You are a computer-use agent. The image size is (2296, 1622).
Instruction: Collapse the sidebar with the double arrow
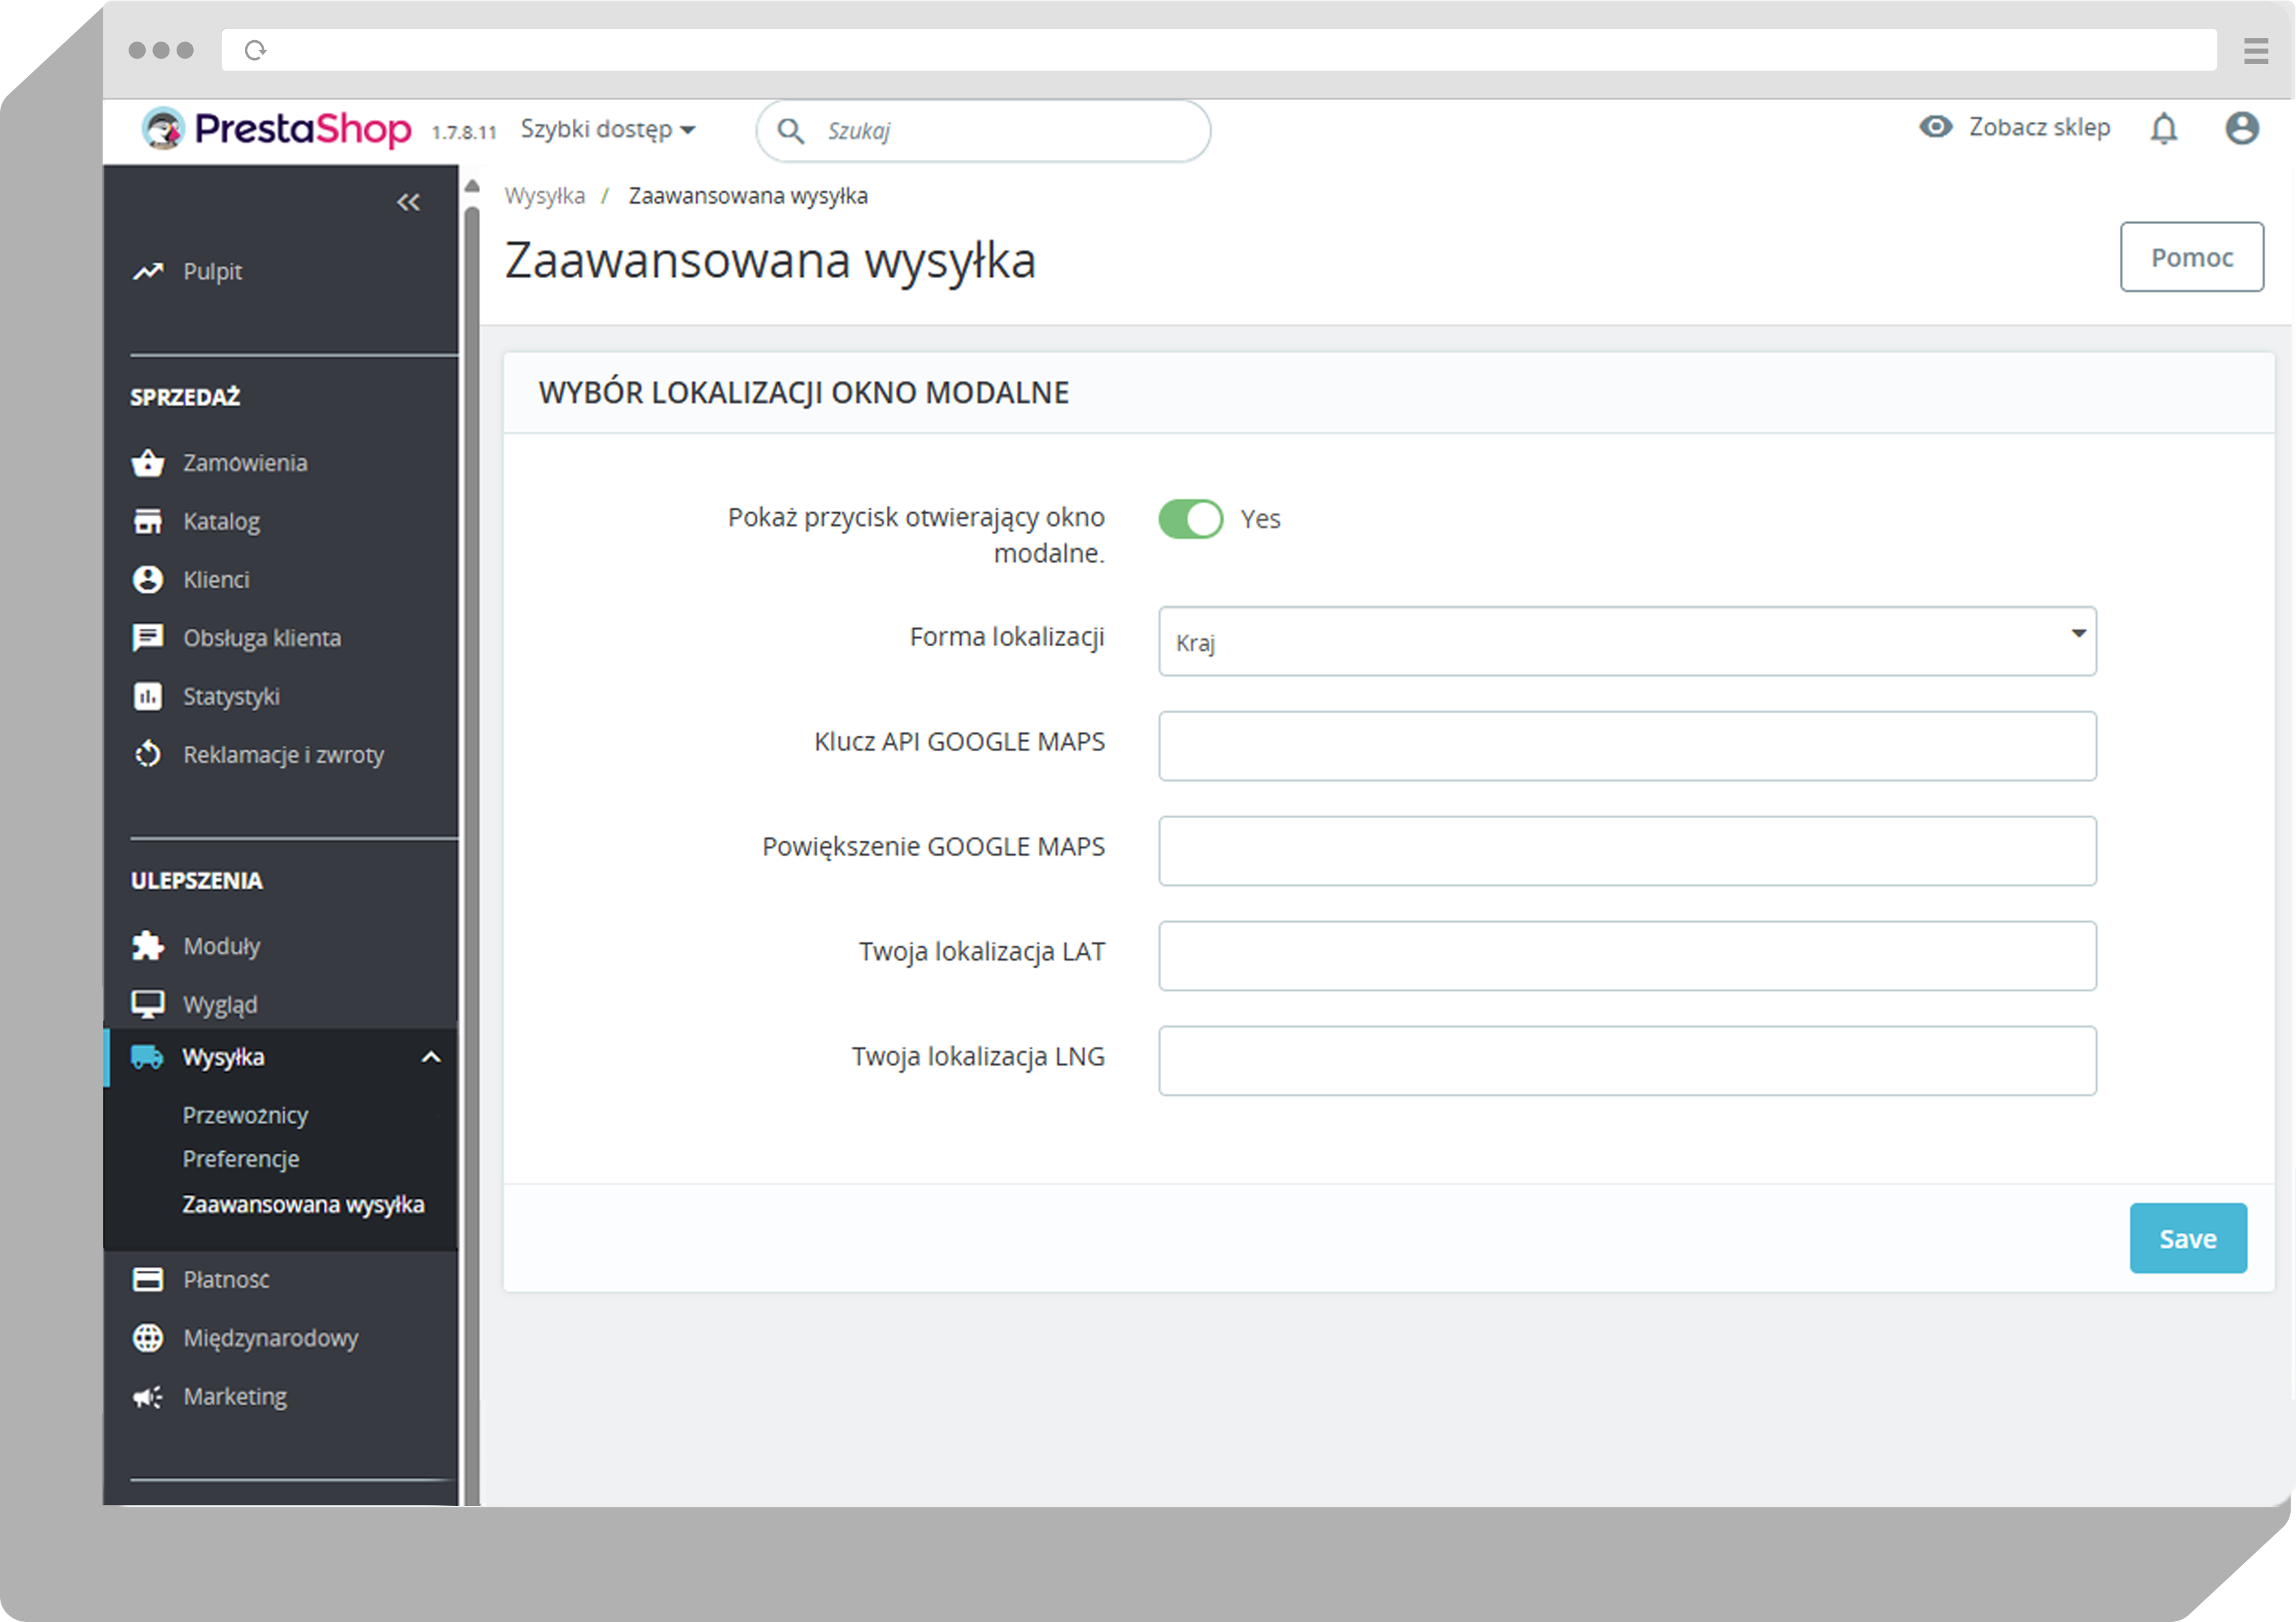[x=408, y=203]
